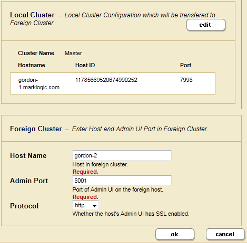Click the Host ID value 11785669520674990252

106,80
